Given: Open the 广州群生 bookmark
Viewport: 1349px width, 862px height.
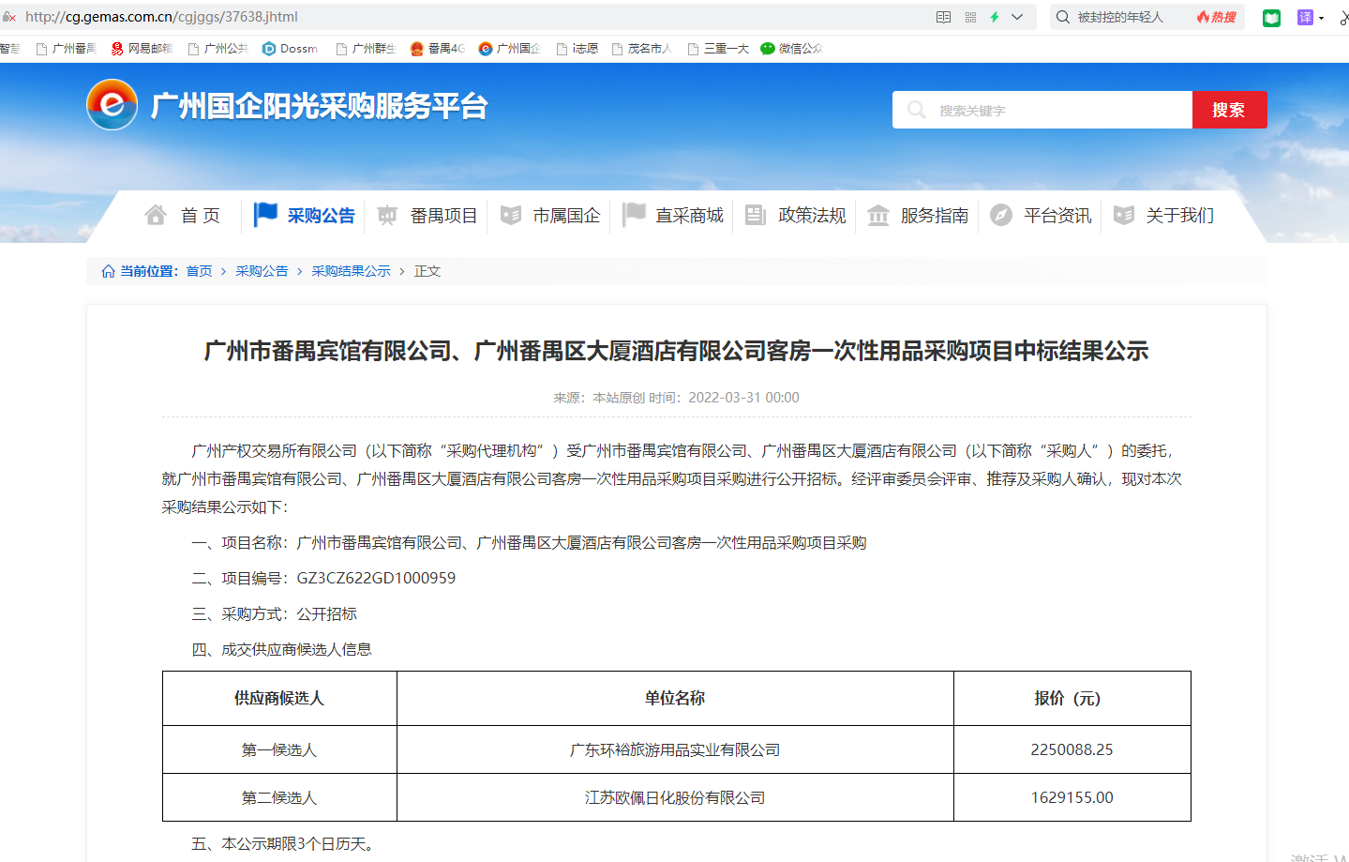Looking at the screenshot, I should pyautogui.click(x=366, y=49).
